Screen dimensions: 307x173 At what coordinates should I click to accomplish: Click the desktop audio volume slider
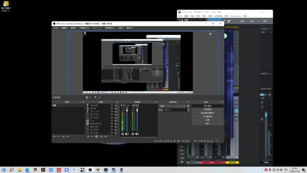click(137, 120)
